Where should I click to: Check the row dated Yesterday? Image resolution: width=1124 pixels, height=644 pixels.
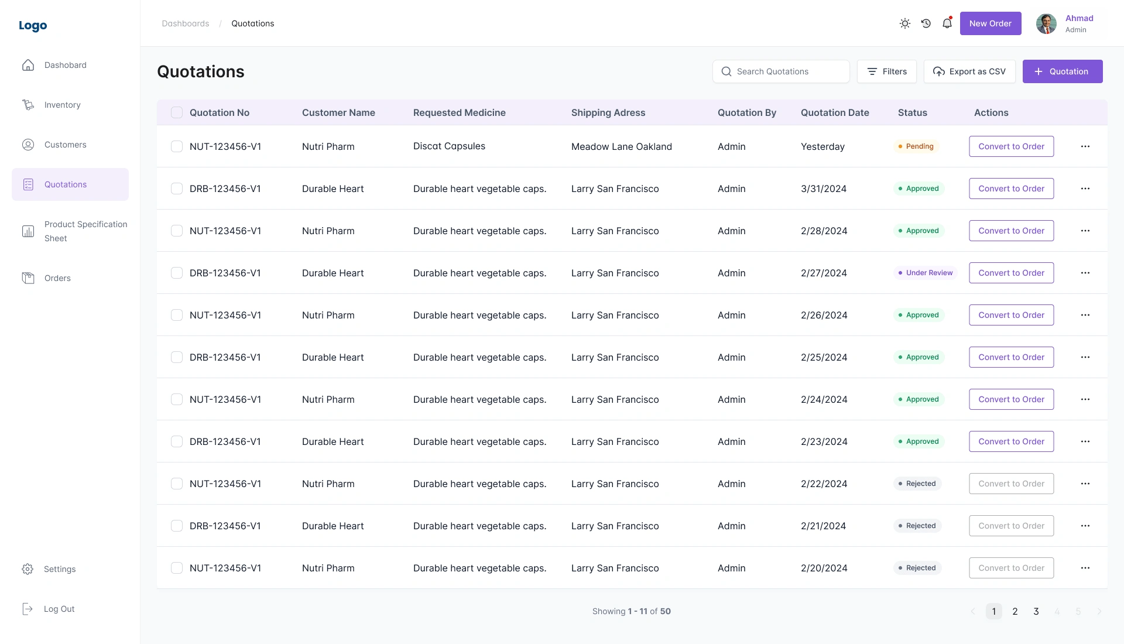(177, 146)
